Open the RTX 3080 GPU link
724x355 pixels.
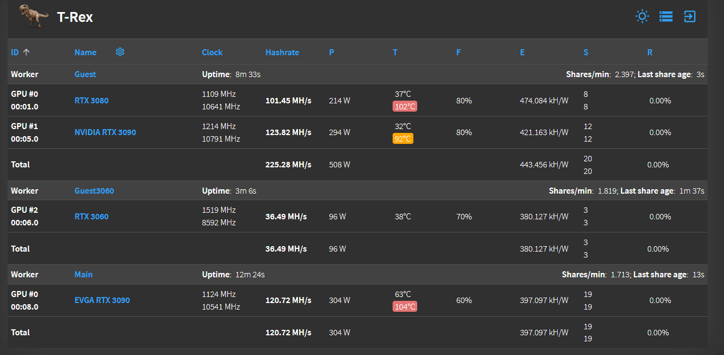point(91,101)
